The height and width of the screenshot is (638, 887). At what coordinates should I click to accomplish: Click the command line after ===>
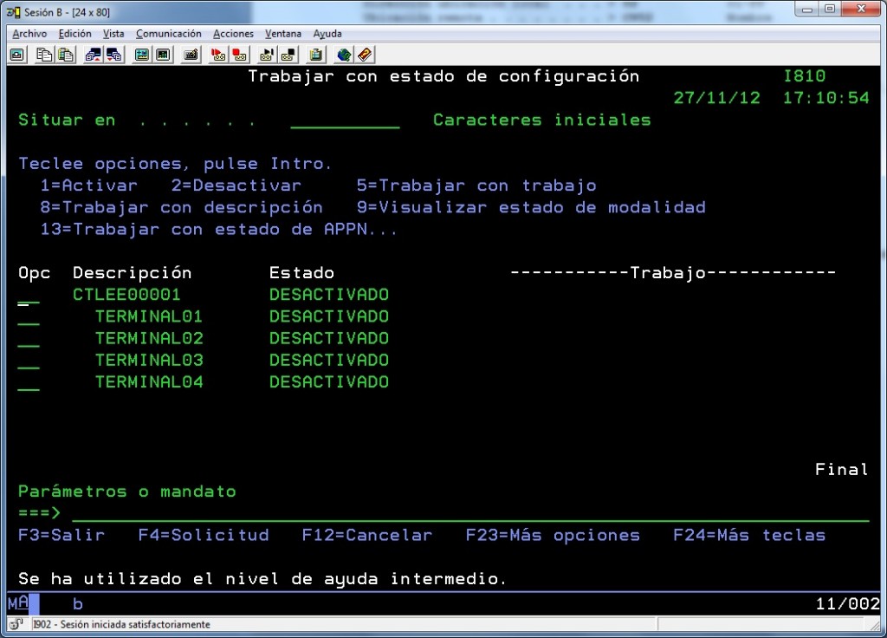[x=470, y=513]
